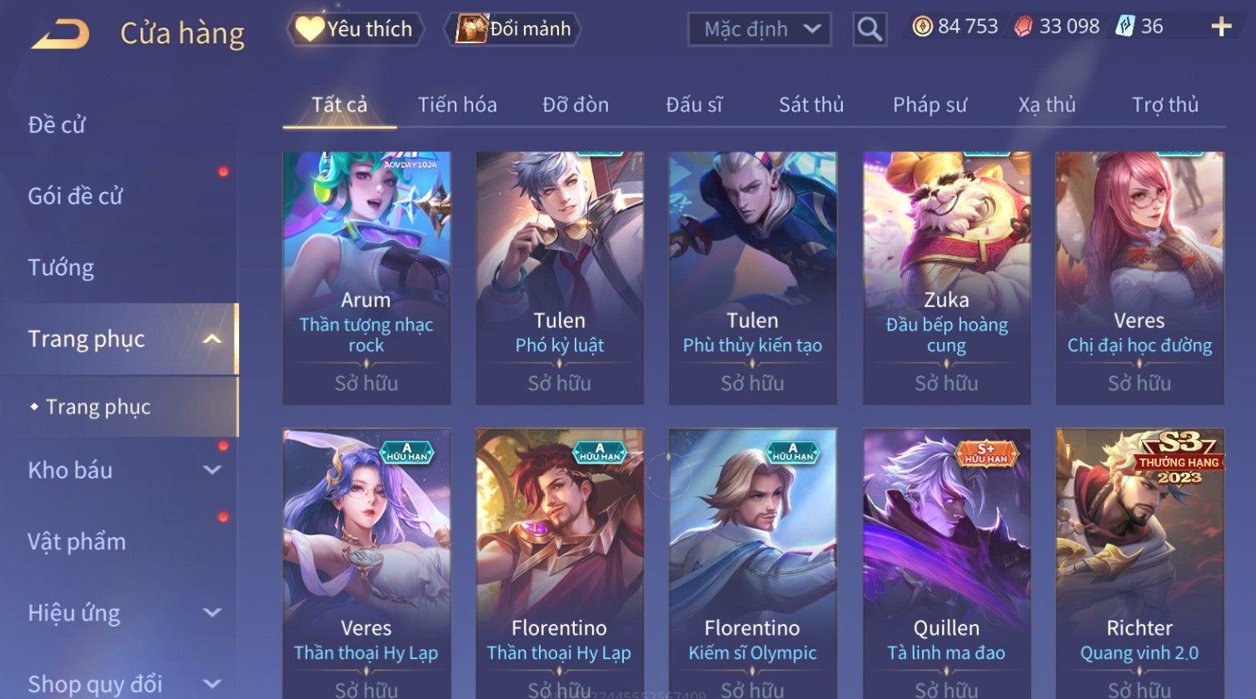Open the Mặc định sort dropdown
Viewport: 1256px width, 699px height.
tap(759, 29)
